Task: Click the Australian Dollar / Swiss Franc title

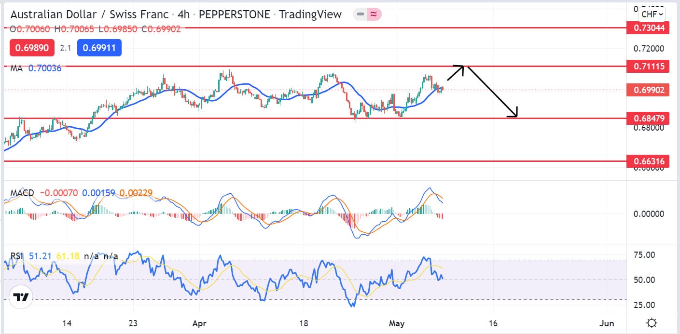Action: pos(89,14)
